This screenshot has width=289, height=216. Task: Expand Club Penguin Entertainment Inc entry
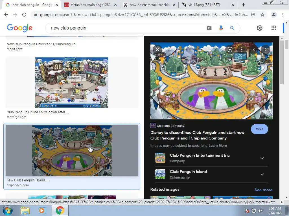click(262, 158)
